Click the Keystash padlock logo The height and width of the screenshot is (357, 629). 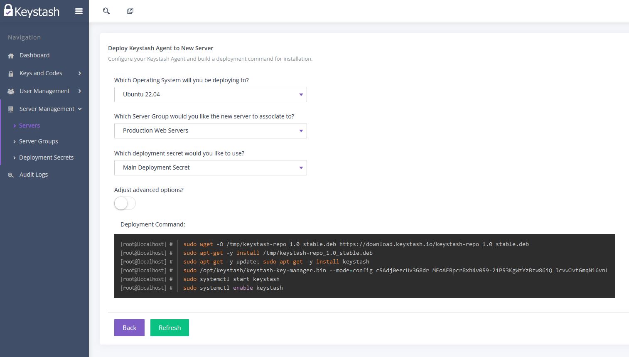click(x=8, y=10)
